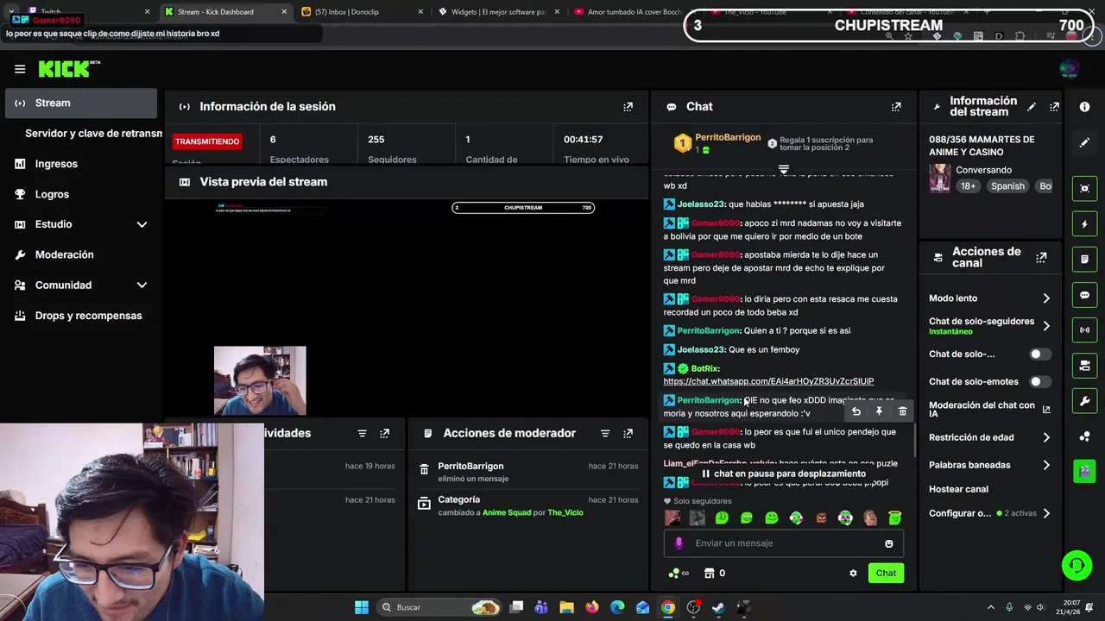
Task: Click The_Vicio link in moderator actions
Action: [565, 513]
